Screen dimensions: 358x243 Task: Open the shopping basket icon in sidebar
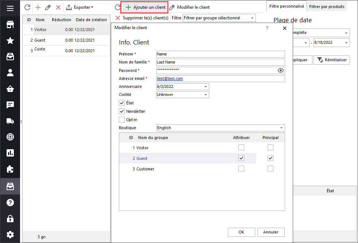pyautogui.click(x=10, y=89)
